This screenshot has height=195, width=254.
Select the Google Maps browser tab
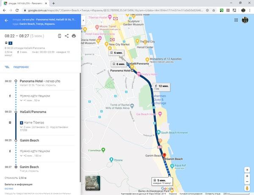pos(25,3)
